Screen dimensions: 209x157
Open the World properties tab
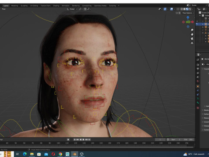click(x=198, y=81)
